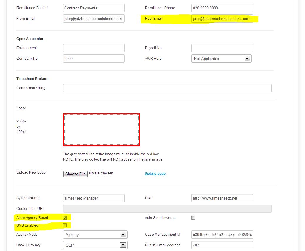Click the 'Agency Mode' label
Image resolution: width=305 pixels, height=251 pixels.
pos(27,235)
